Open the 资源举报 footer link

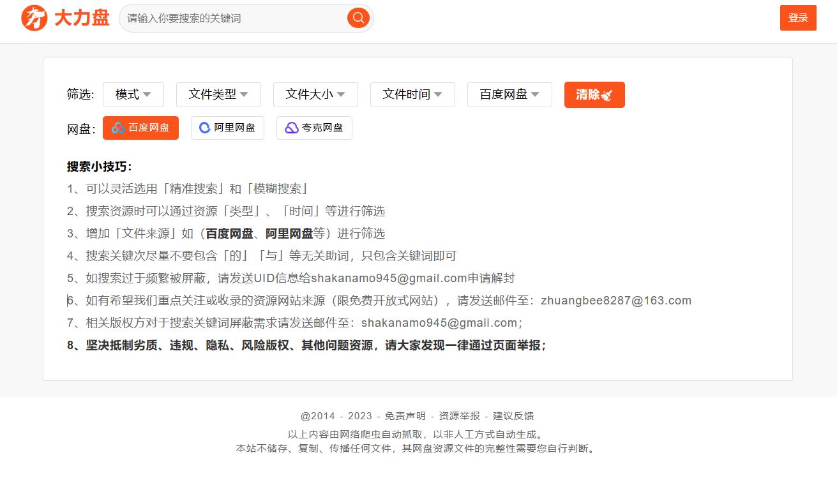(459, 415)
